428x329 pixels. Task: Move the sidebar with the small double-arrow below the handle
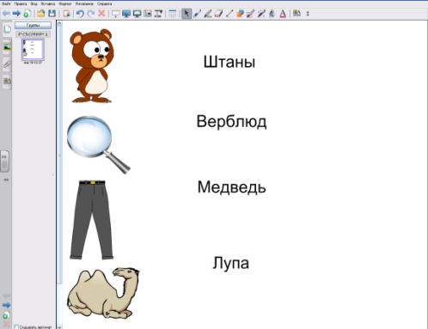tap(6, 180)
